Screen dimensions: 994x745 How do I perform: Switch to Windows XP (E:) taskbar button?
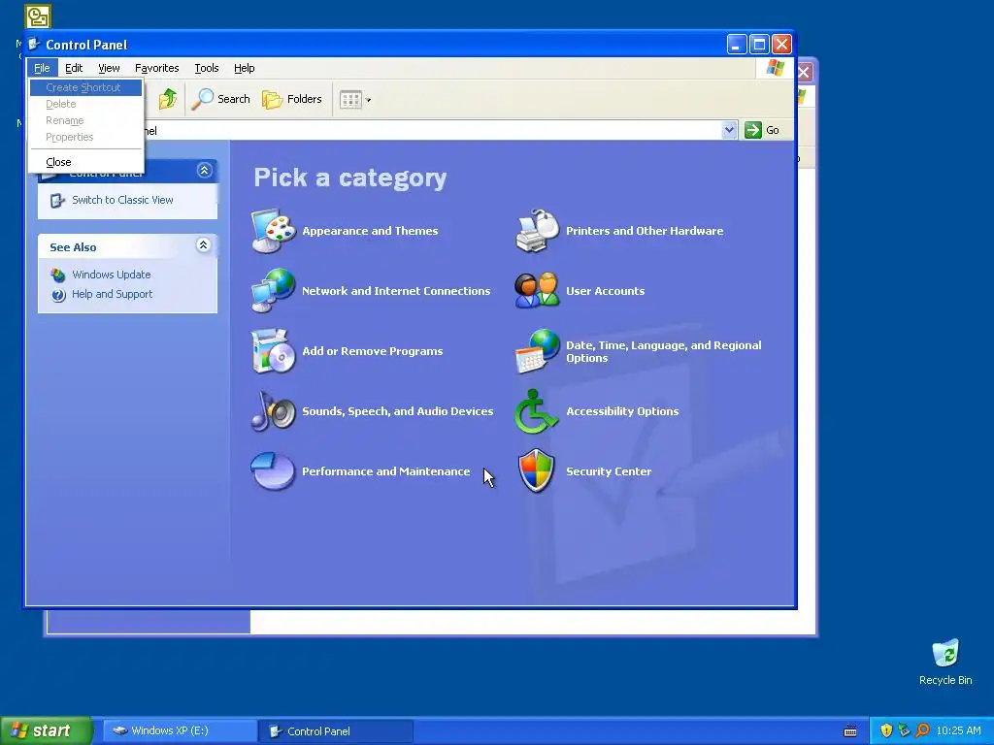[180, 730]
